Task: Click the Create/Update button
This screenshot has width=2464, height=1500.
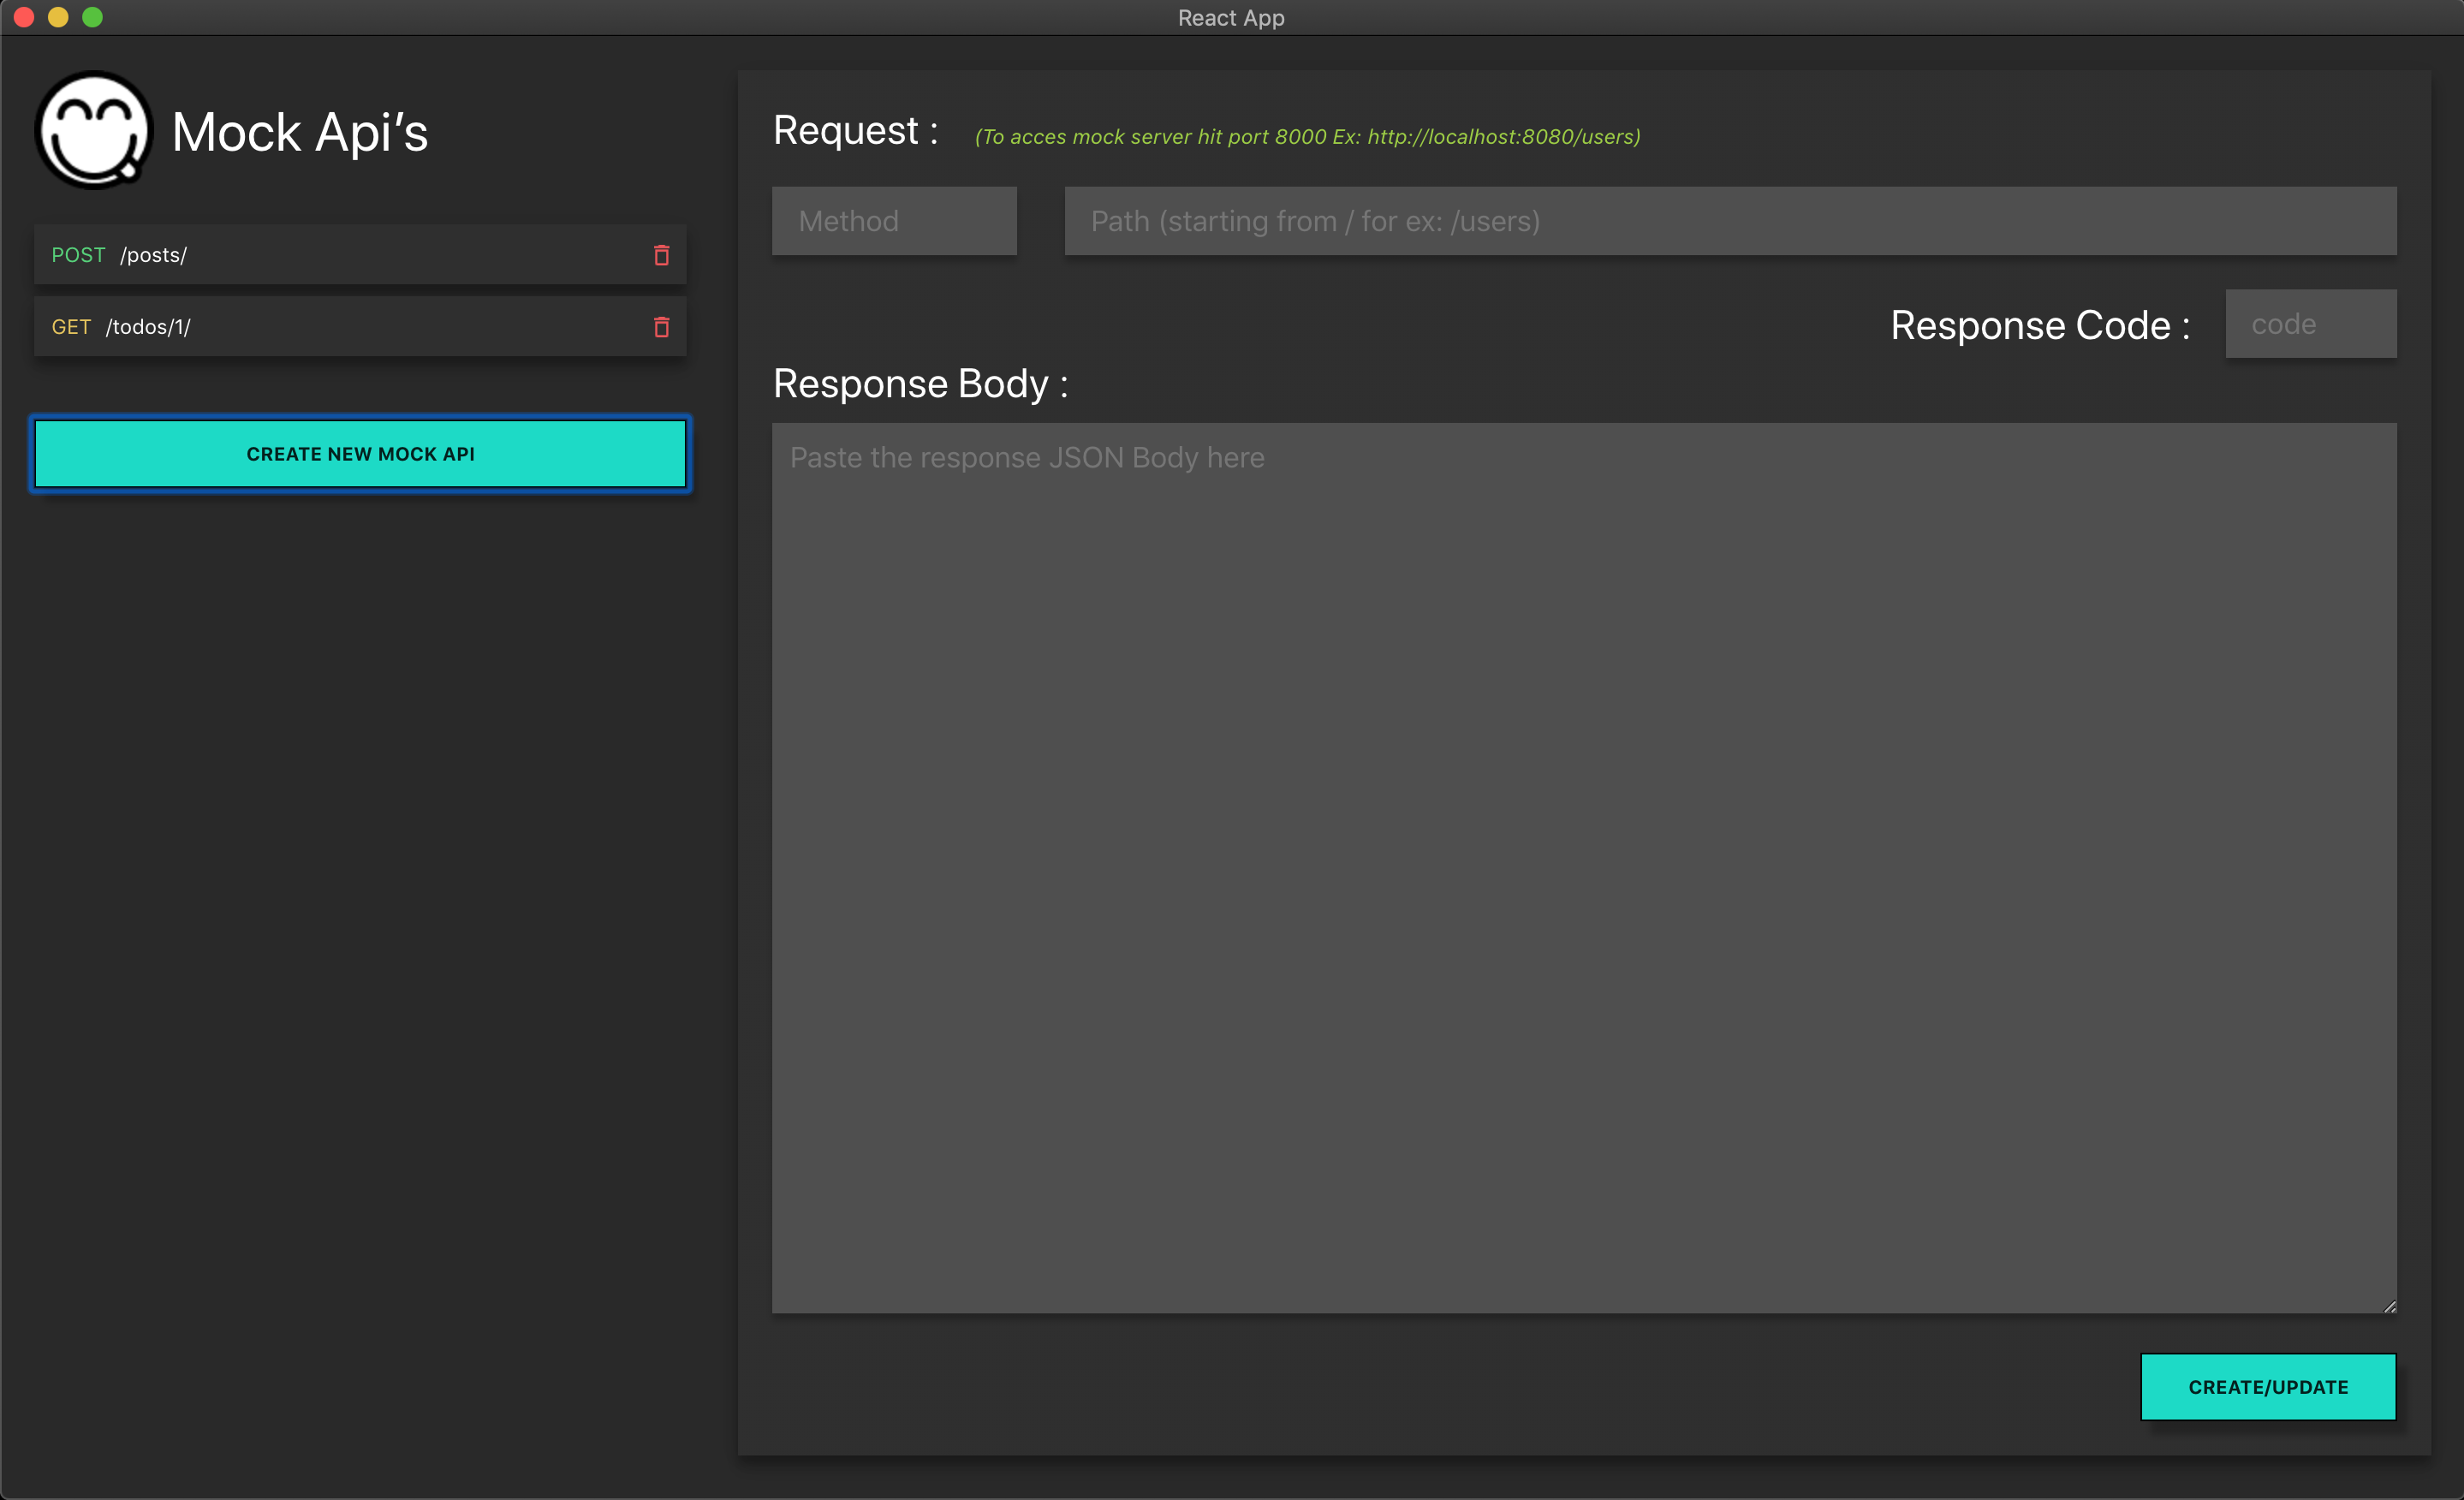Action: 2267,1387
